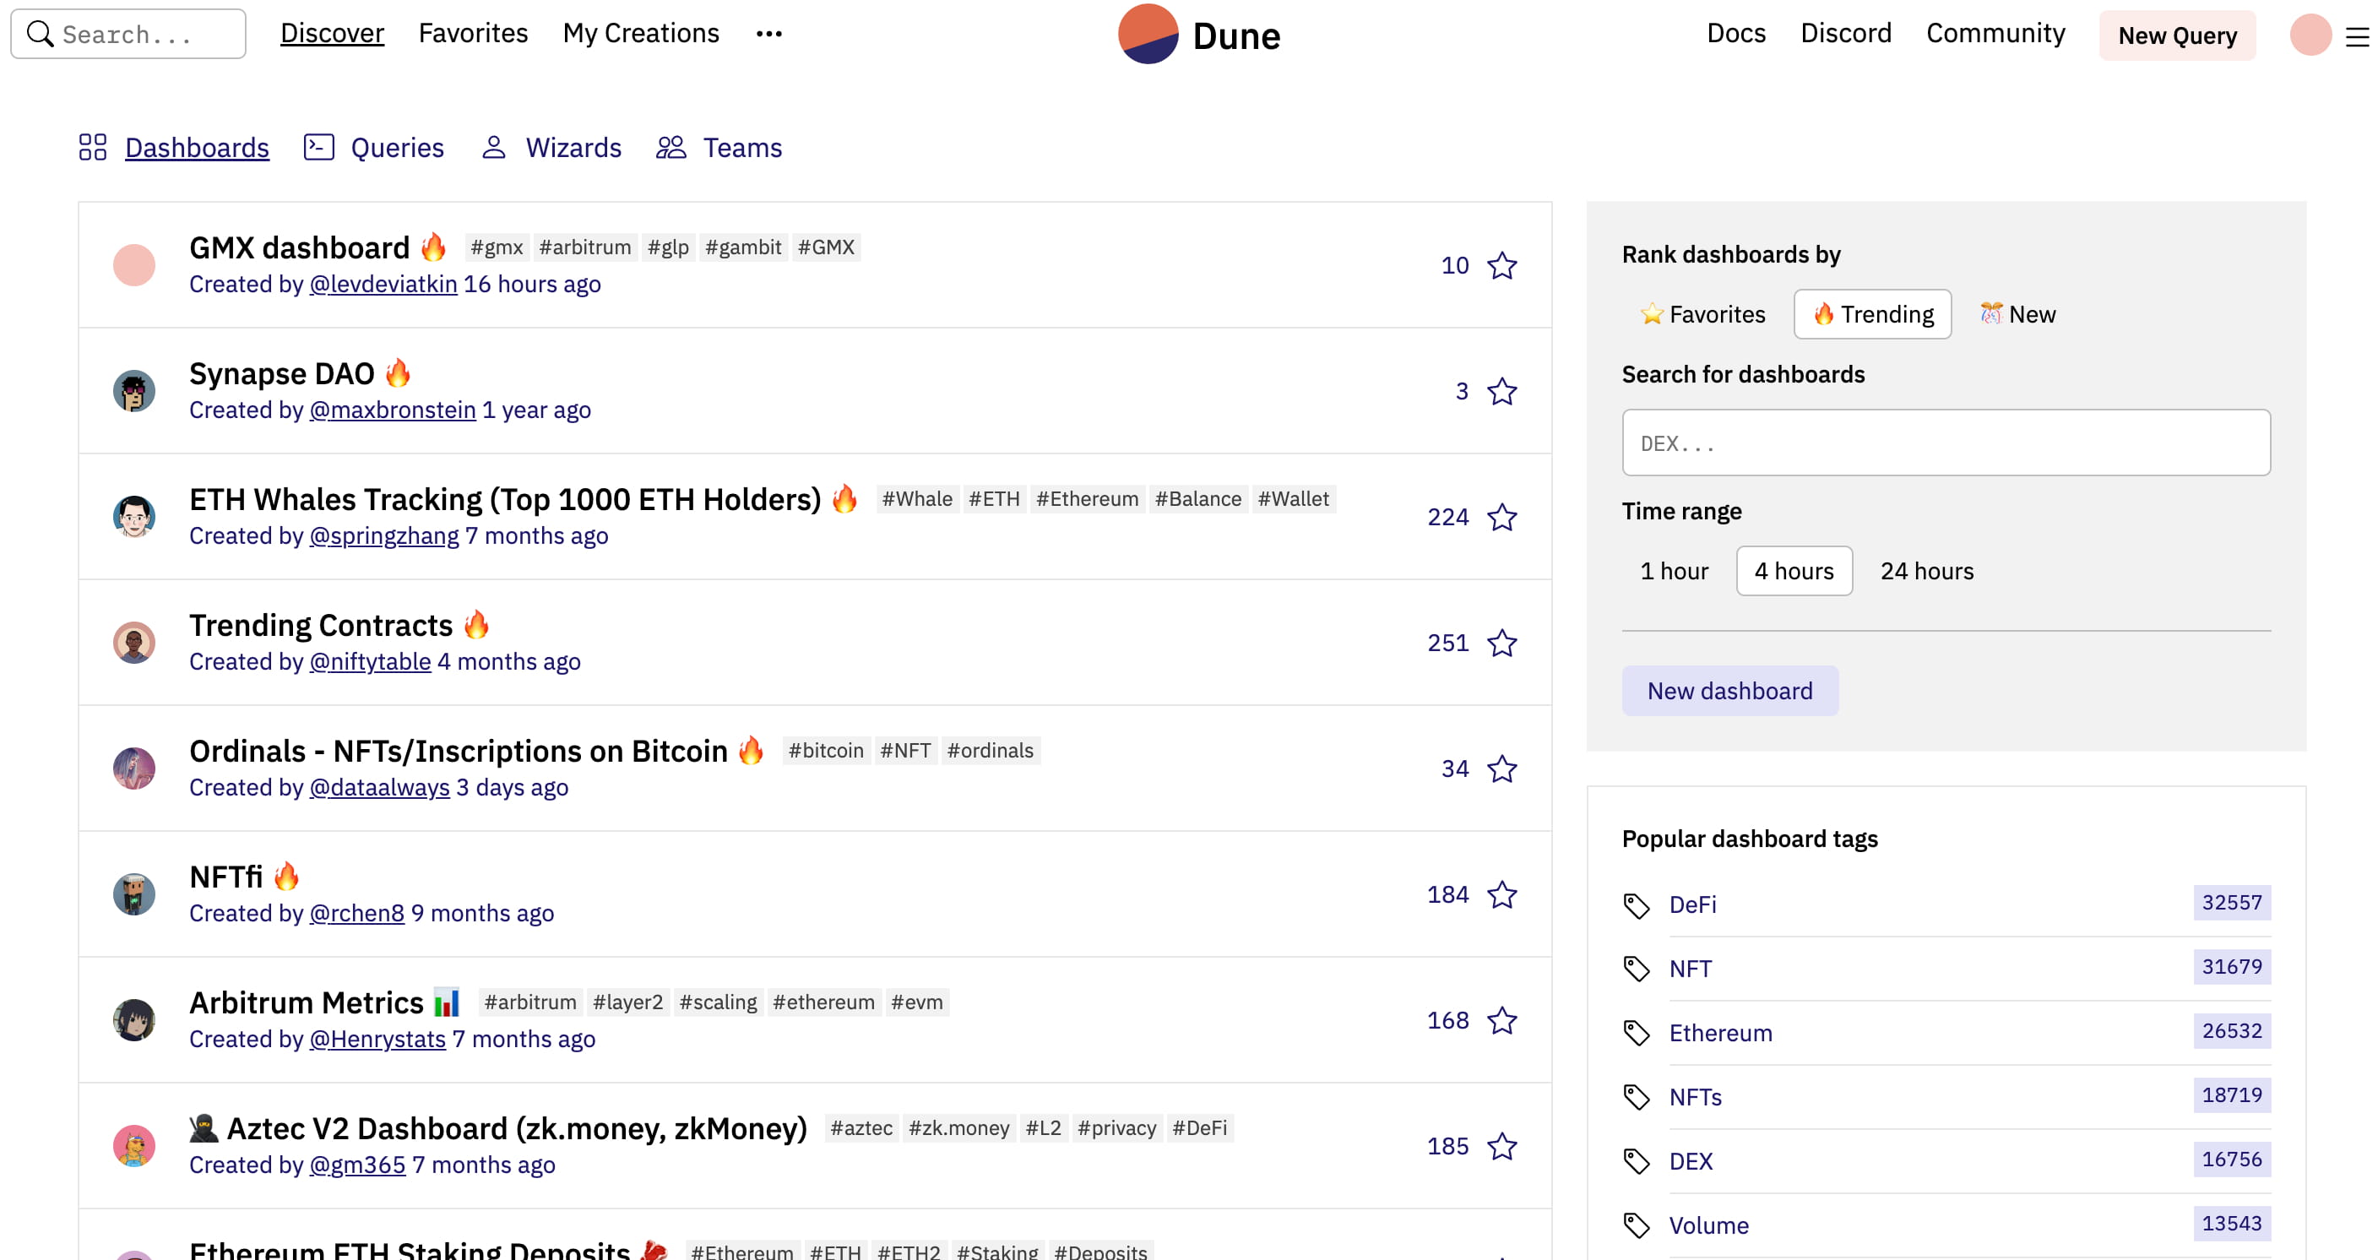Screen dimensions: 2378x1260
Task: Click the tag icon beside DeFi
Action: (1636, 905)
